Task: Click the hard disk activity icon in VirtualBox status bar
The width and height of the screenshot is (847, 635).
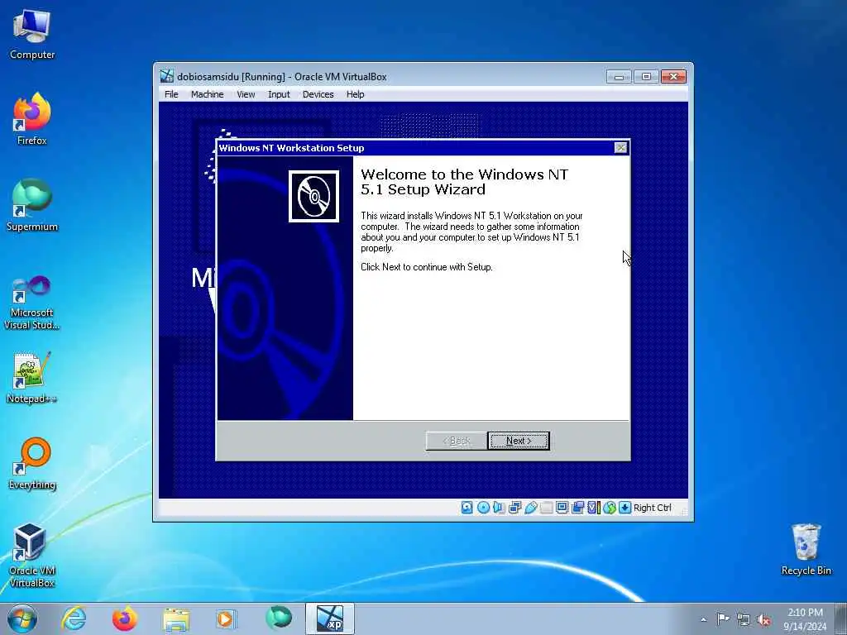Action: (x=467, y=508)
